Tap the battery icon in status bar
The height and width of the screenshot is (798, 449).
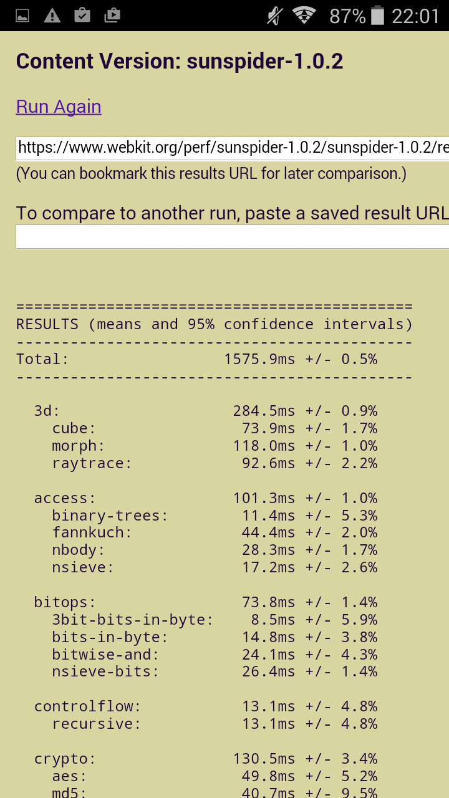[377, 15]
